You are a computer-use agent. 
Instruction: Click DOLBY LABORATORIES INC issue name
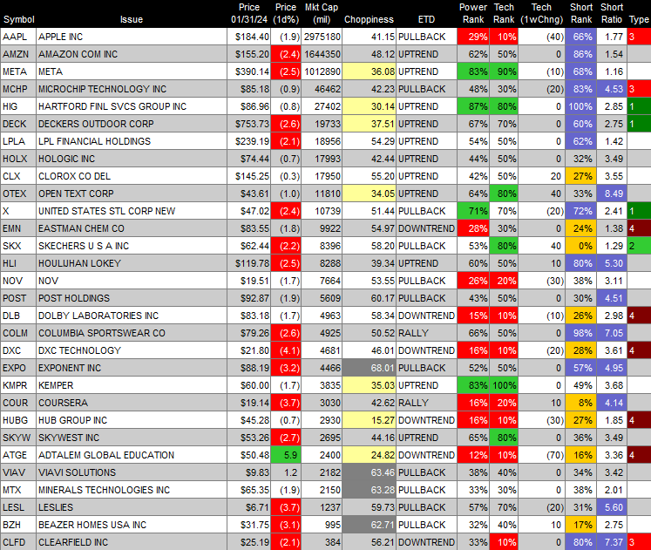(98, 316)
